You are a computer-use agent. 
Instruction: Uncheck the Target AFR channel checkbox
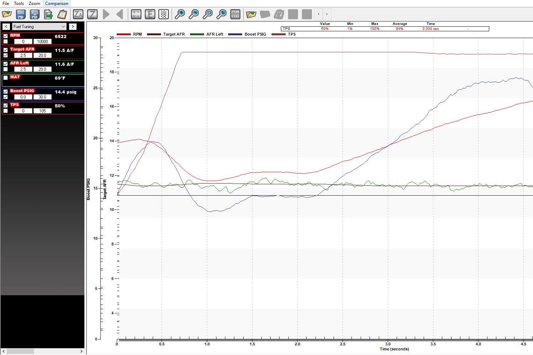(5, 50)
